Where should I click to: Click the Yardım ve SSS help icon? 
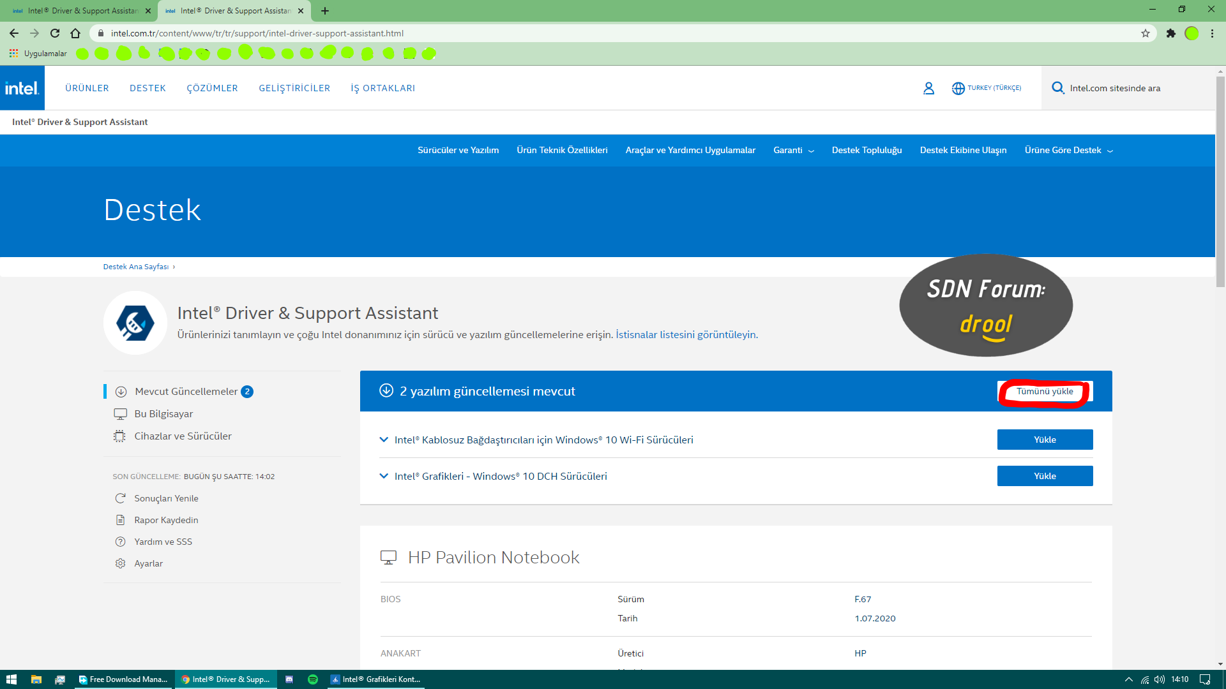coord(120,542)
